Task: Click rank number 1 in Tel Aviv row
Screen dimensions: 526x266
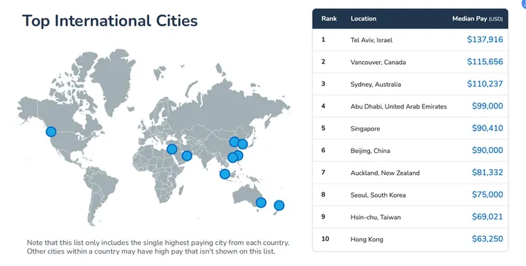Action: click(x=323, y=39)
